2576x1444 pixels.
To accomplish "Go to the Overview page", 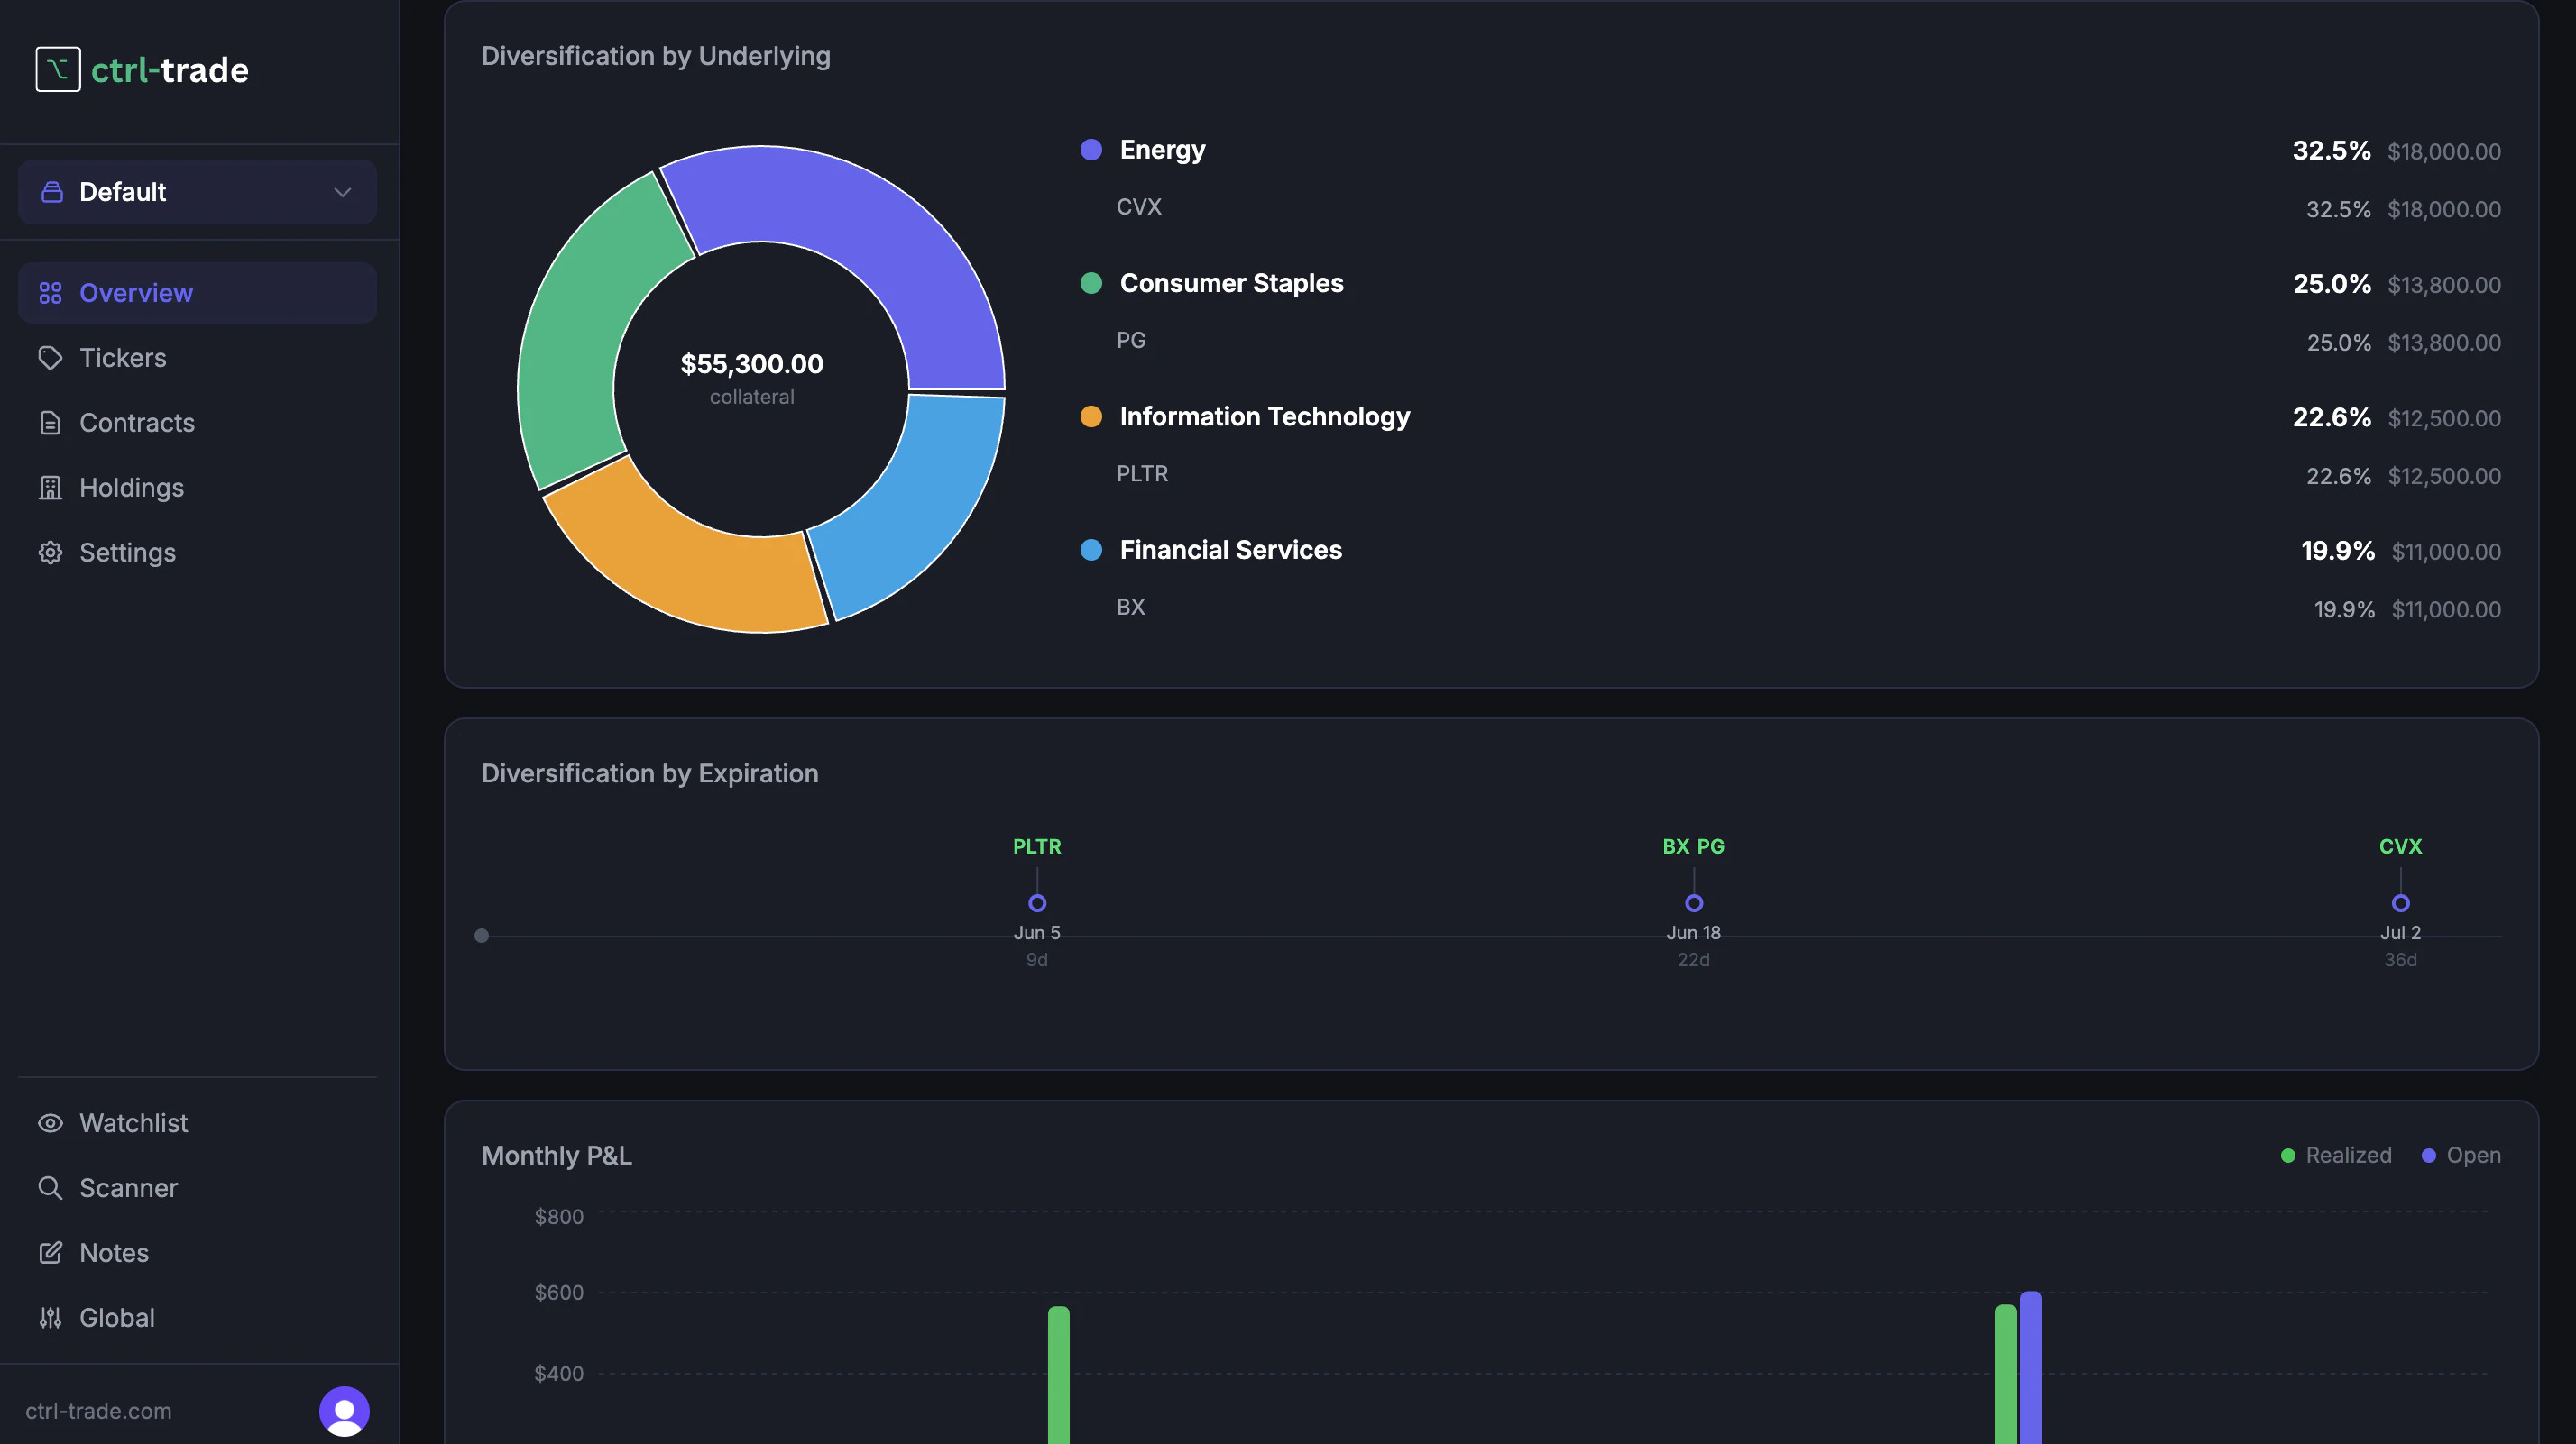I will 197,293.
